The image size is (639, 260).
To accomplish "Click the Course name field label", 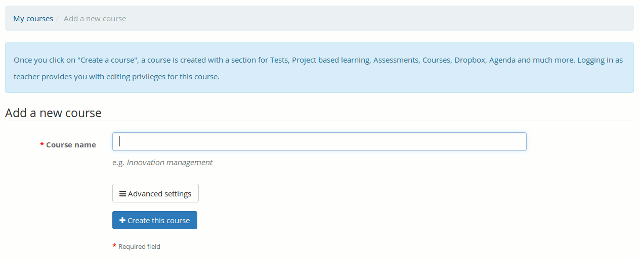I will tap(71, 145).
